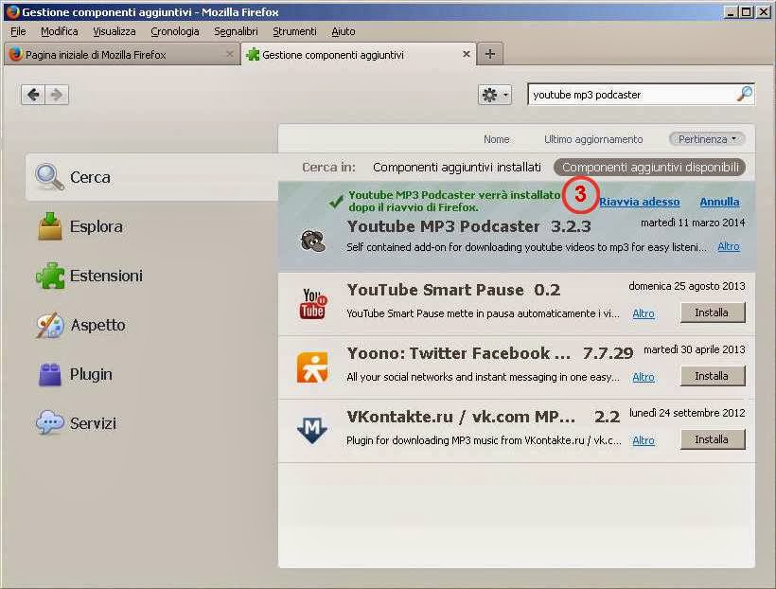Image resolution: width=776 pixels, height=589 pixels.
Task: Click the green checkmark install confirmation icon
Action: pos(336,201)
